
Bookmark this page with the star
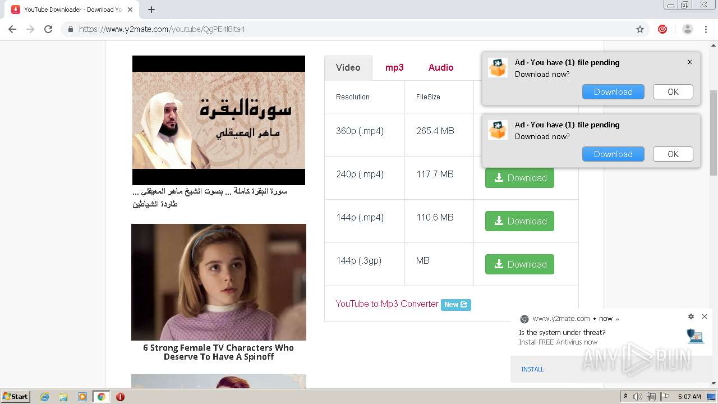point(640,29)
